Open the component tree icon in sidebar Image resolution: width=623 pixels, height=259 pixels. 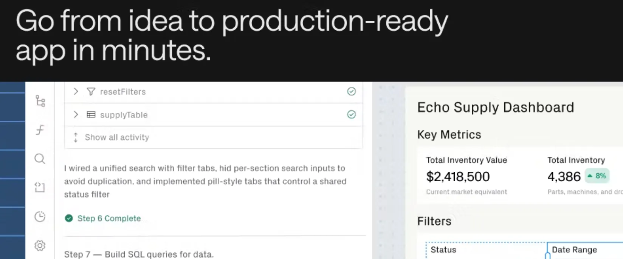coord(40,101)
